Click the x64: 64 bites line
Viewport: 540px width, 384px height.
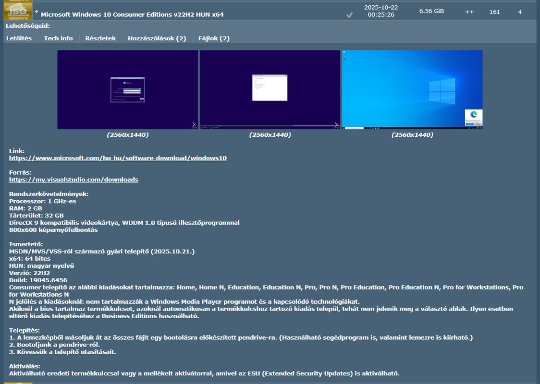coord(30,258)
